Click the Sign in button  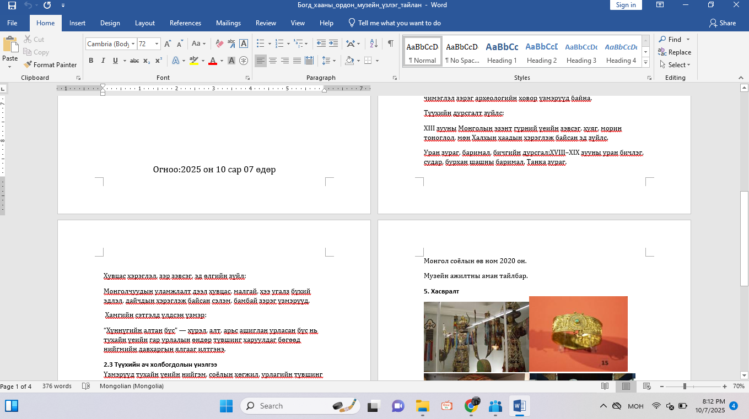coord(626,5)
